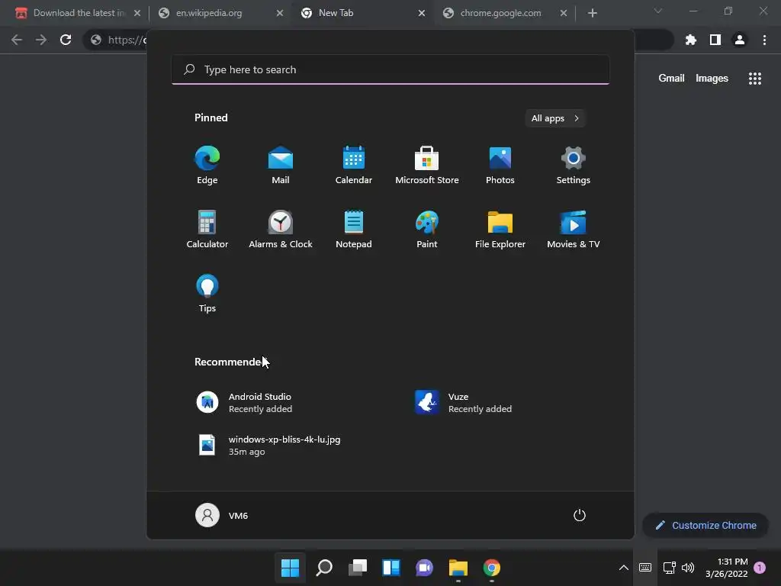This screenshot has width=781, height=586.
Task: Click the Chrome address bar URL
Action: 127,40
